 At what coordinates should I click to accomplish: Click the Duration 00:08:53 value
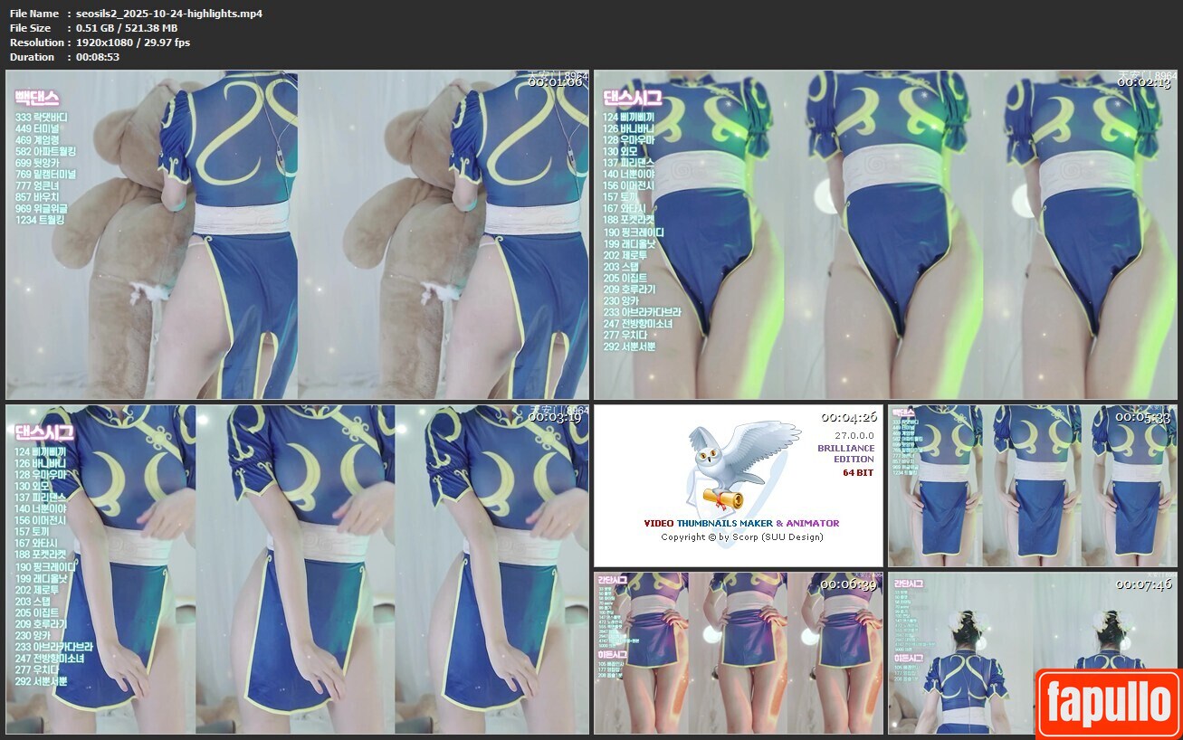(x=98, y=57)
